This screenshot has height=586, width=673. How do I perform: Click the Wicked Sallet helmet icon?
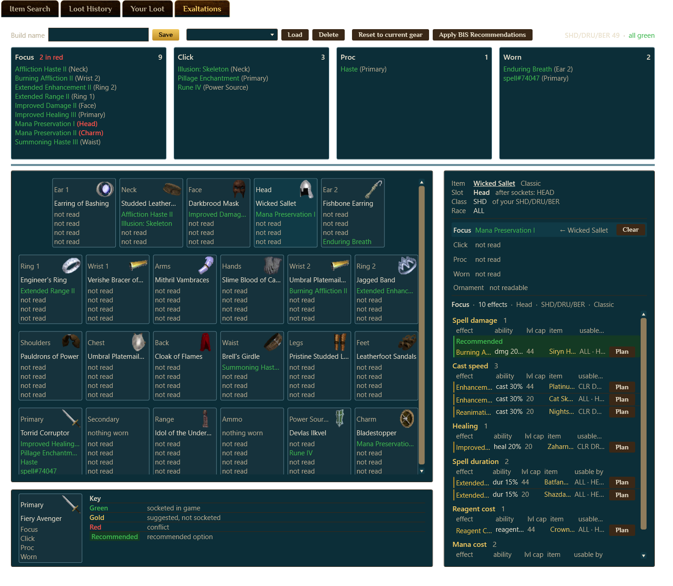coord(306,189)
